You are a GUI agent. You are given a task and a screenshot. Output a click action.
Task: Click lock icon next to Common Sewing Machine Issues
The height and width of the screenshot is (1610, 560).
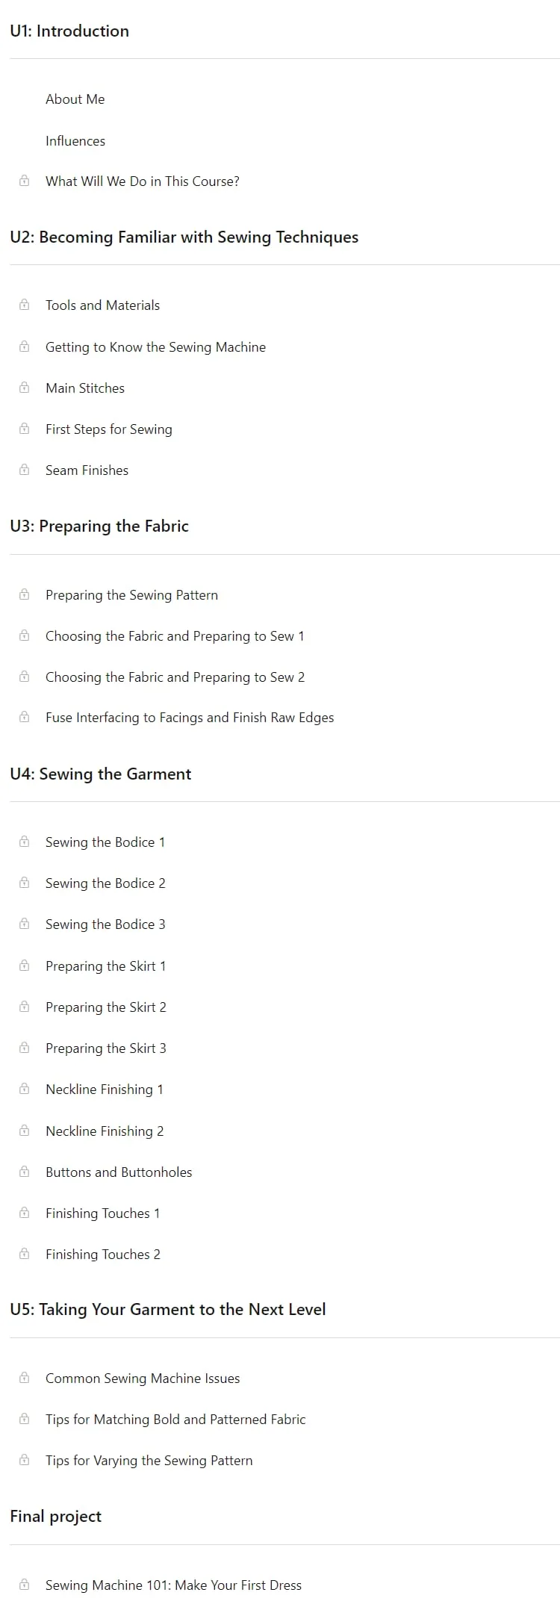(24, 1378)
